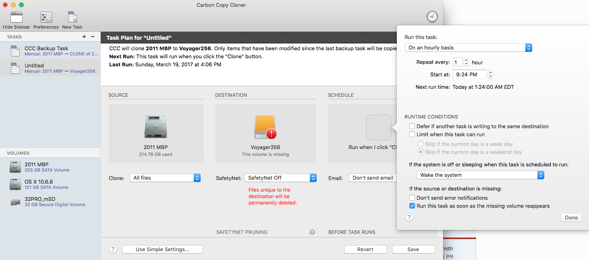Open the Email 'Don't send email' dropdown
The height and width of the screenshot is (260, 589).
tap(373, 178)
